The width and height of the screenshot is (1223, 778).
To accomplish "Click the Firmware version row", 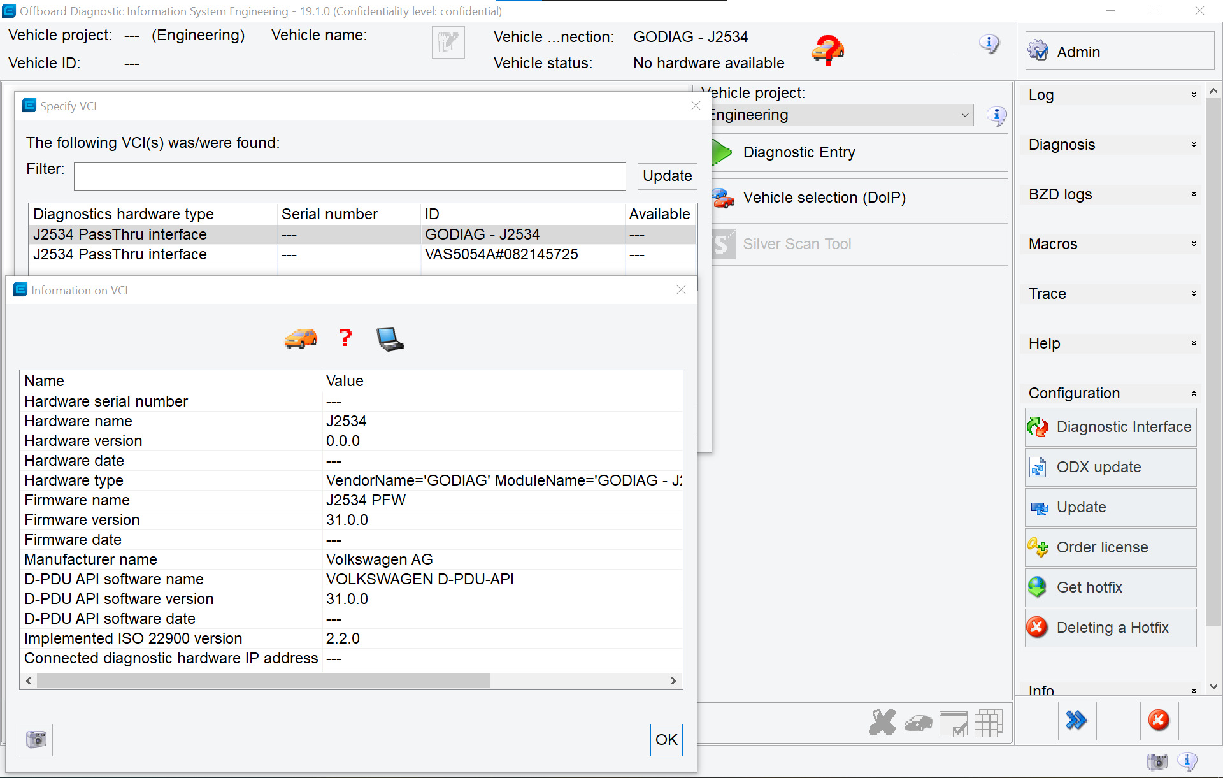I will pyautogui.click(x=351, y=520).
